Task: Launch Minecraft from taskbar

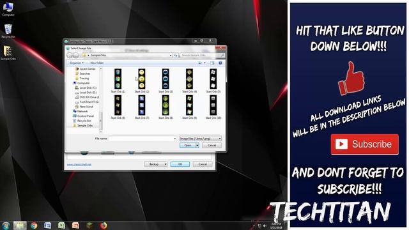Action: (x=89, y=226)
